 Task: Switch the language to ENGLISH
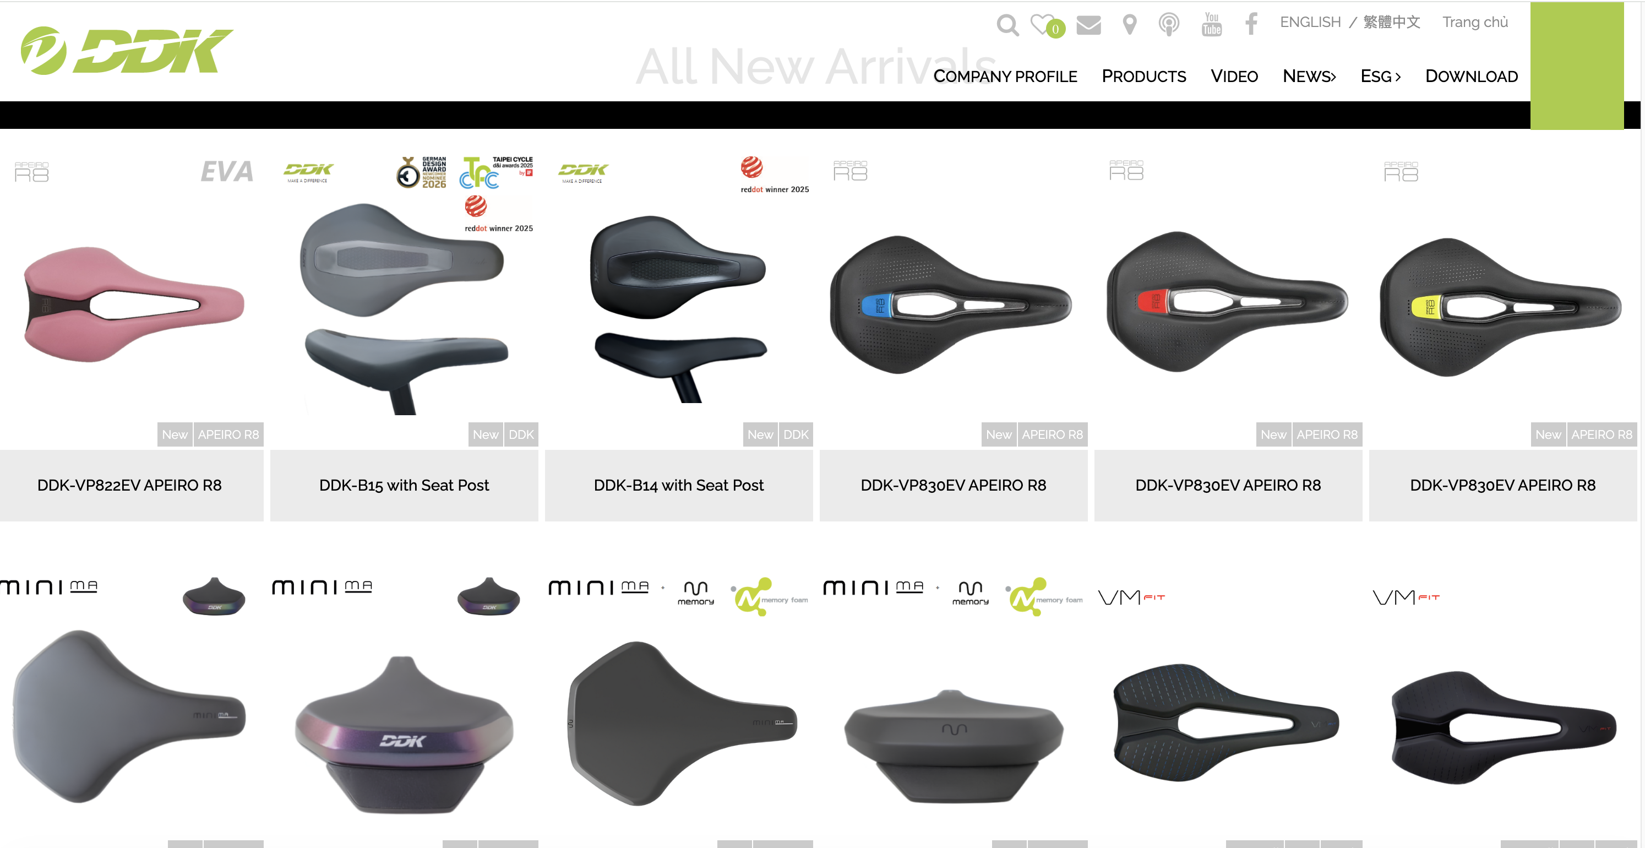click(1310, 23)
